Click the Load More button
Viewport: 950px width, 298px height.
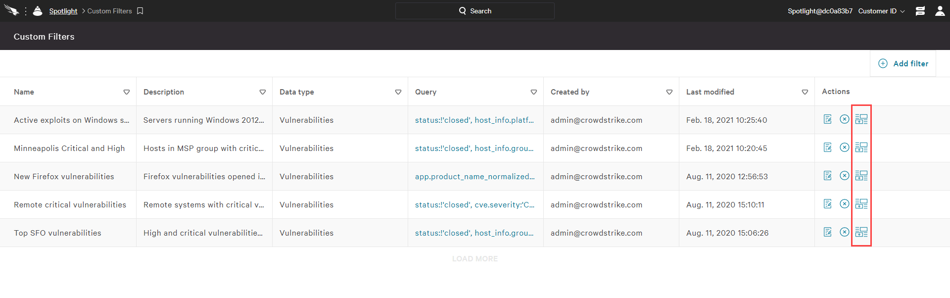(475, 259)
